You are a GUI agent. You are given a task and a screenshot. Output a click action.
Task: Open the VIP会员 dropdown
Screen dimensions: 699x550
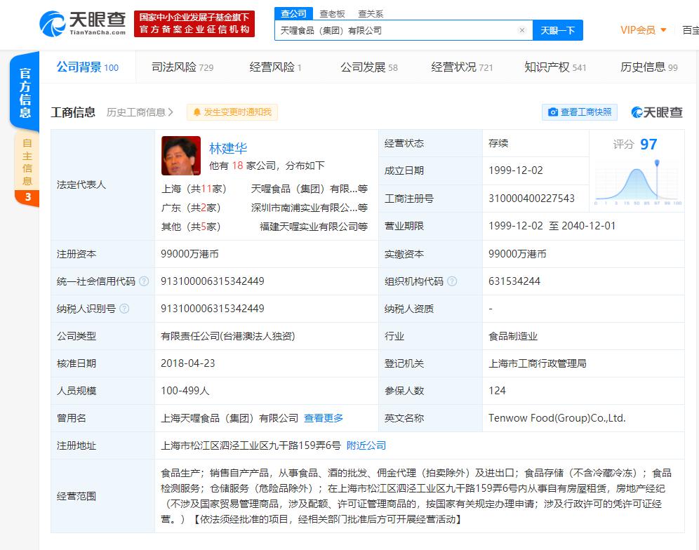pos(644,30)
